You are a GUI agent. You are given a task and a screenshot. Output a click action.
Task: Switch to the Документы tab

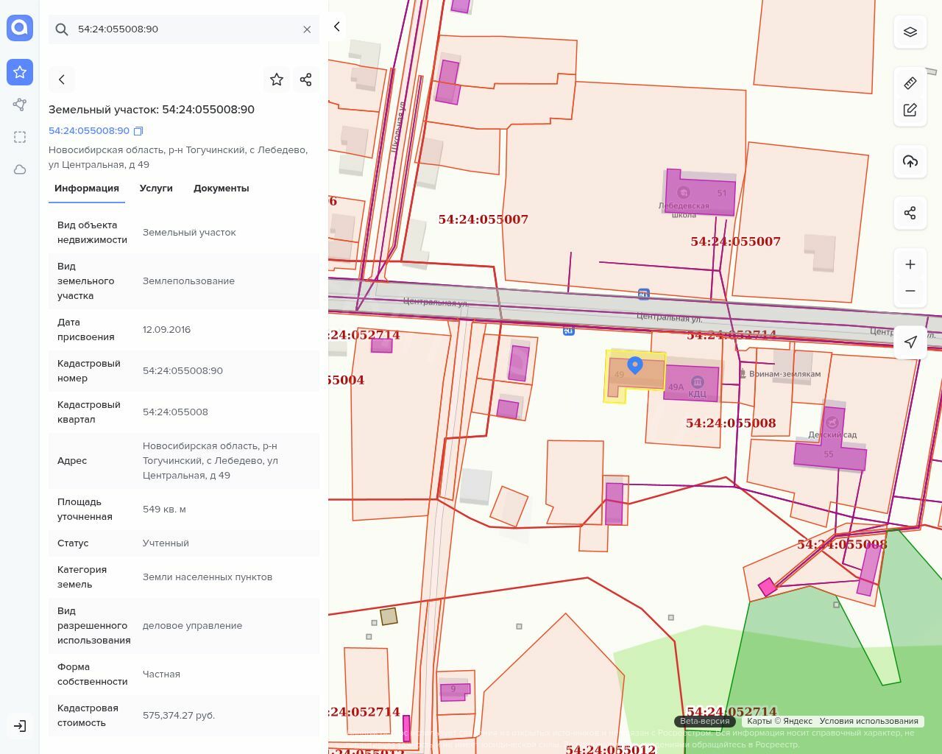pyautogui.click(x=221, y=188)
